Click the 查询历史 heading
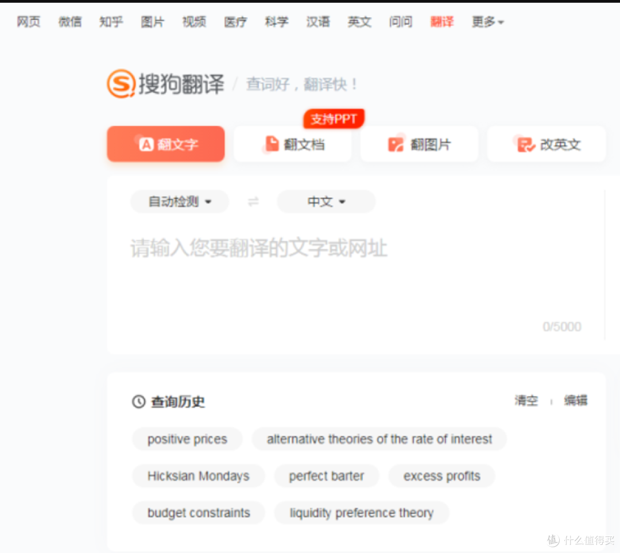Screen dimensions: 620x553 click(x=178, y=401)
